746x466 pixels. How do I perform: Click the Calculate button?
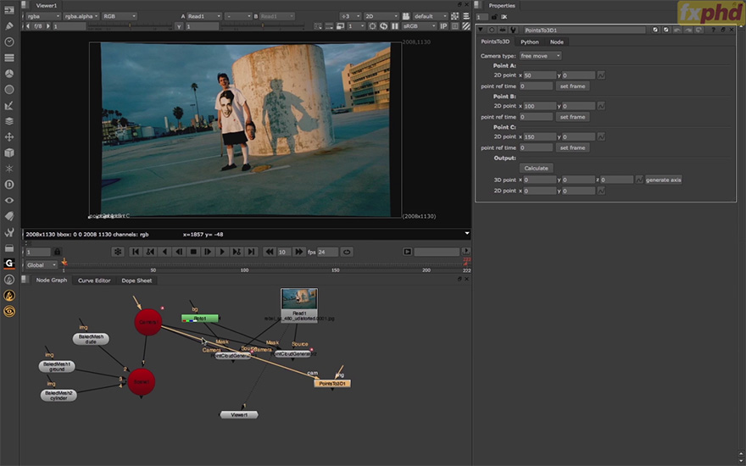click(536, 169)
